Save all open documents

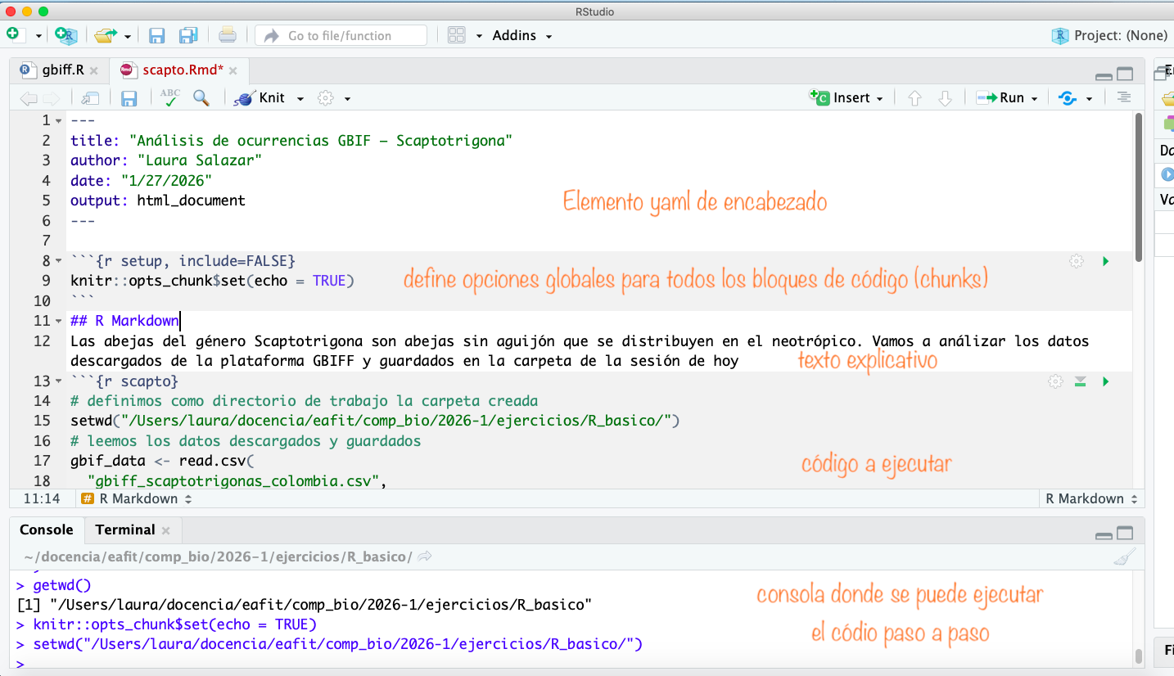click(x=188, y=35)
